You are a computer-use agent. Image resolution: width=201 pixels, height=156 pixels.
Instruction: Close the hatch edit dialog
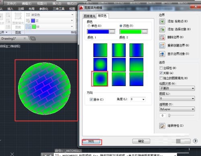coord(196,6)
